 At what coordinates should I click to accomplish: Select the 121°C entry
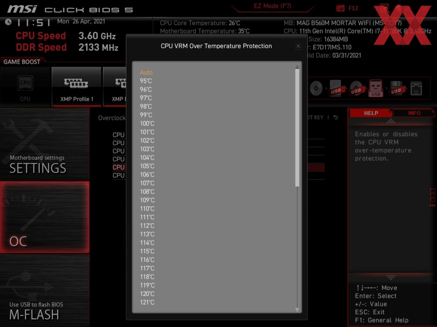pos(147,302)
